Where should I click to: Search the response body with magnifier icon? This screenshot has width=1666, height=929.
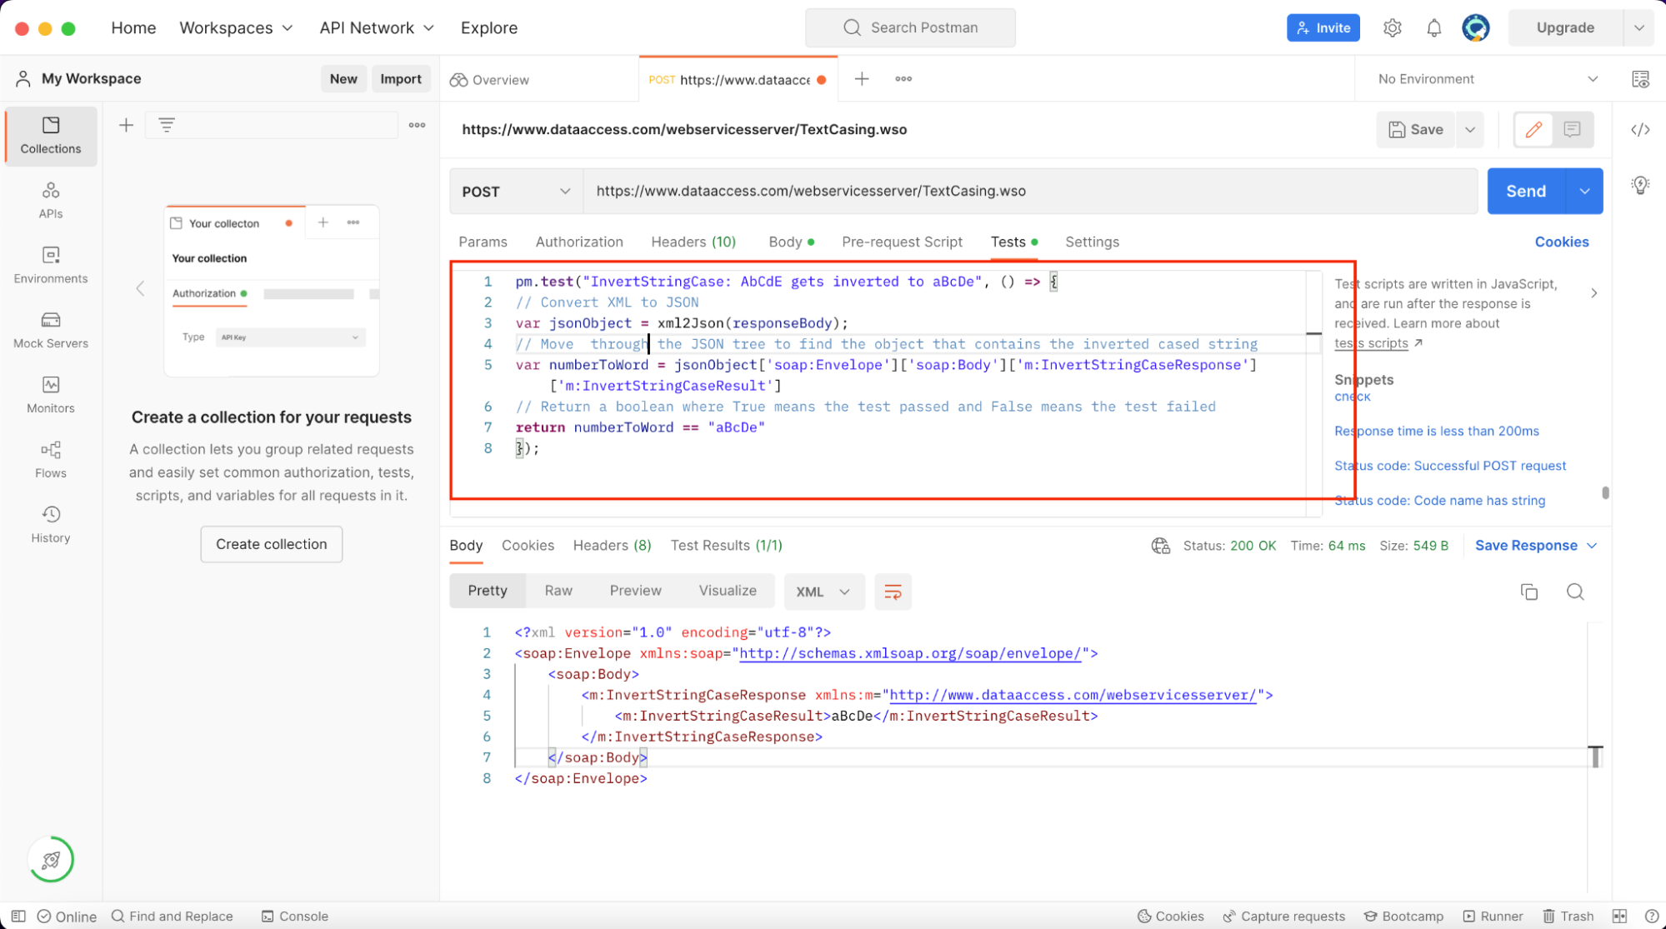pyautogui.click(x=1574, y=592)
